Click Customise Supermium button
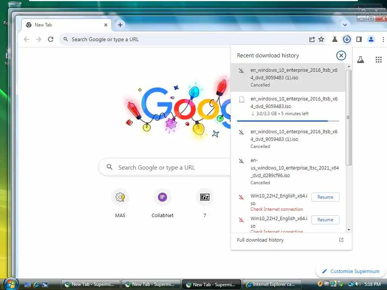387x290 pixels. tap(351, 271)
